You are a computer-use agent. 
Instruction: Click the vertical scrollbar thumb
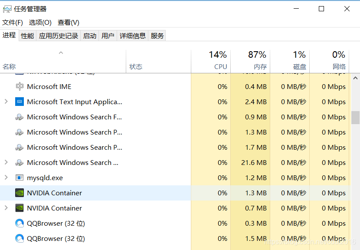pyautogui.click(x=355, y=118)
